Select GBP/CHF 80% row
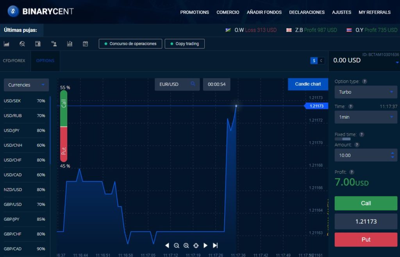 pos(25,234)
